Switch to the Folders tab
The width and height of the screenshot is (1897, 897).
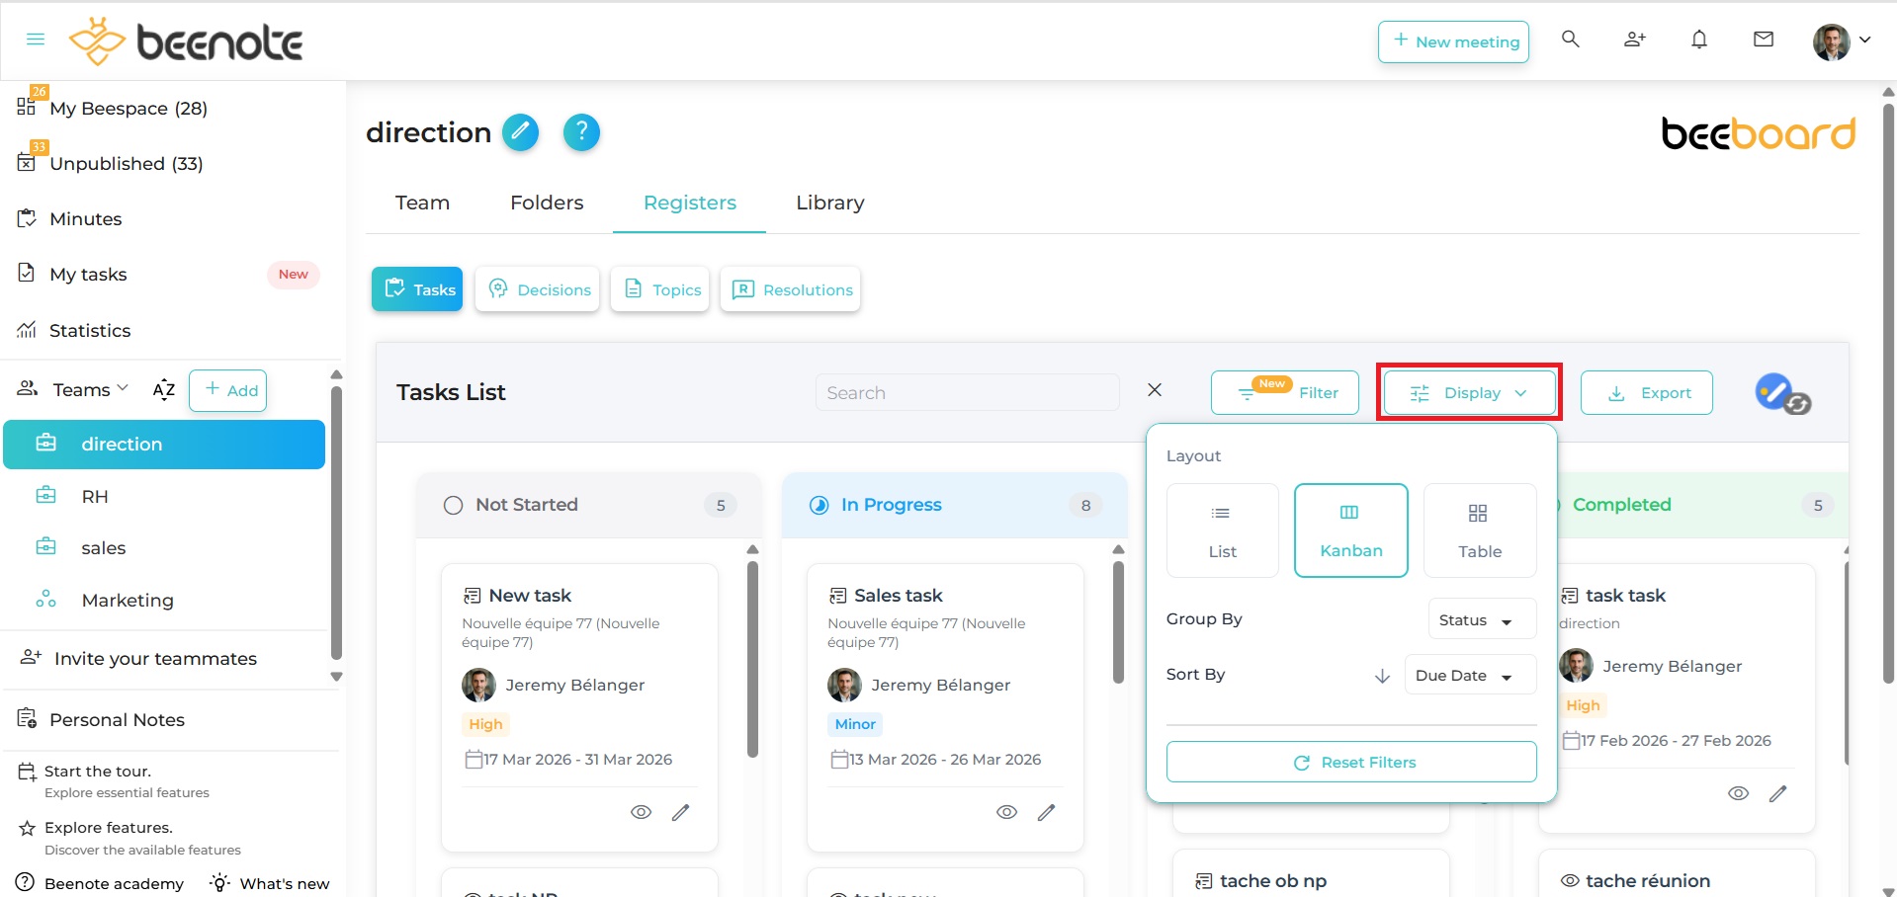[546, 203]
